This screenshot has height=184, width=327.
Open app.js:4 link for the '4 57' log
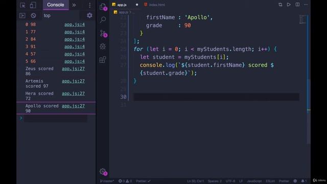point(75,54)
